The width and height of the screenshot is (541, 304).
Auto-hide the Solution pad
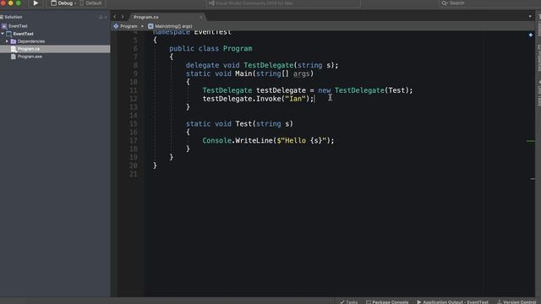pyautogui.click(x=101, y=17)
